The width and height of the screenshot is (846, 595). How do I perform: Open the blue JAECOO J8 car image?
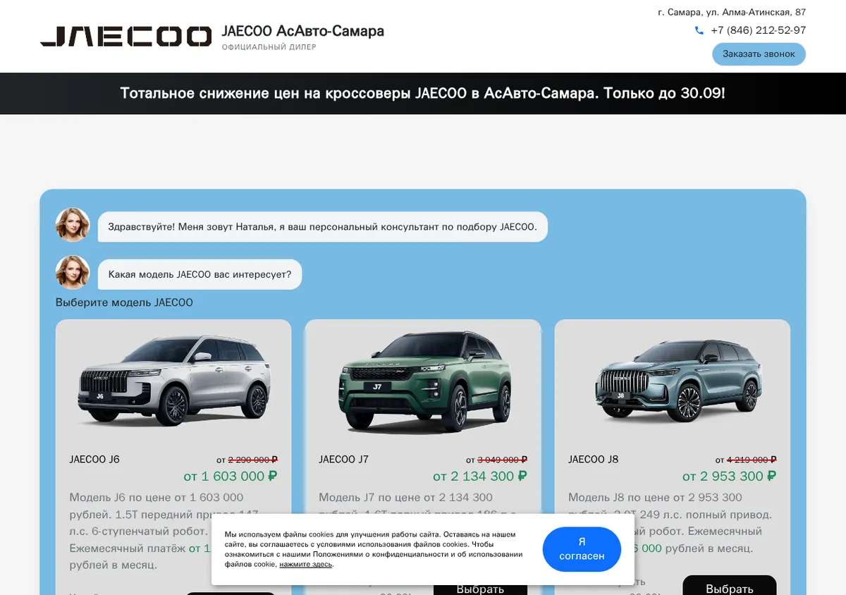(676, 381)
